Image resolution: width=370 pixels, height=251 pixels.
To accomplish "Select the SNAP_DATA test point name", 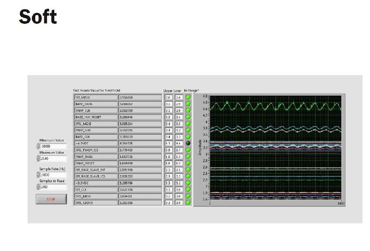I will tap(96, 157).
